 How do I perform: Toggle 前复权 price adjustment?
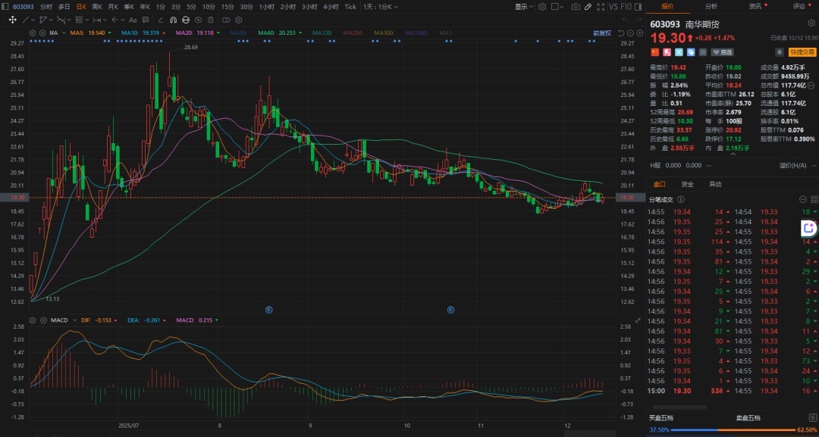[x=601, y=33]
